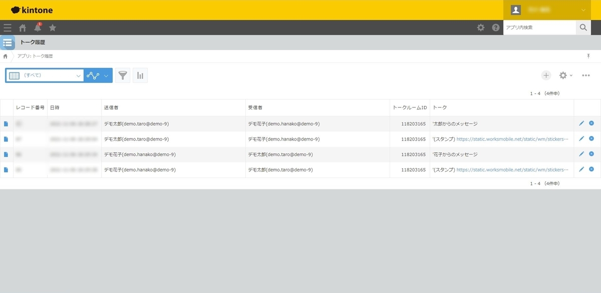Viewport: 601px width, 293px height.
Task: Click the first row's recipient デモ花子(demo.hanako@demo-9)
Action: (x=284, y=124)
